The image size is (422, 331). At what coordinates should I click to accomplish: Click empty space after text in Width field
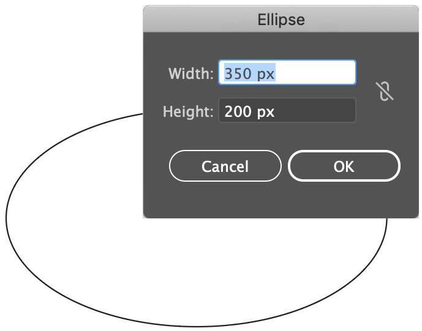[x=318, y=73]
